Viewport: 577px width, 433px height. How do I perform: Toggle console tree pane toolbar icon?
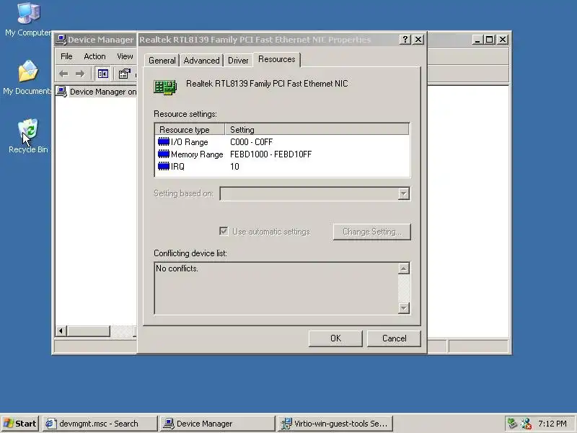coord(102,74)
